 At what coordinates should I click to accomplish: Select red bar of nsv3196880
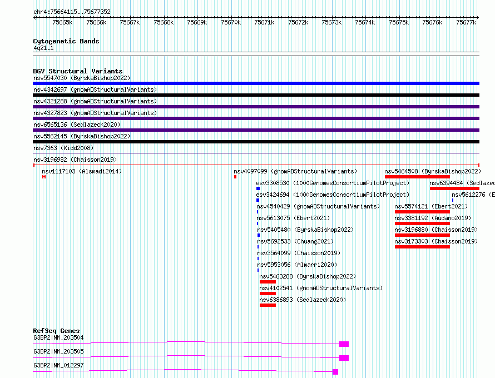[422, 235]
